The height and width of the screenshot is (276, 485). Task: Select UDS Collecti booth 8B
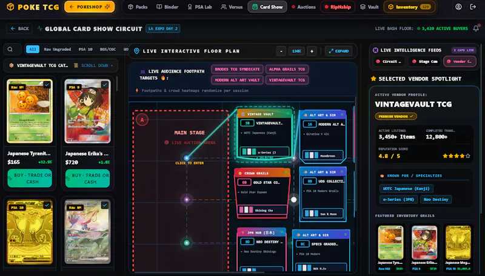coord(323,194)
